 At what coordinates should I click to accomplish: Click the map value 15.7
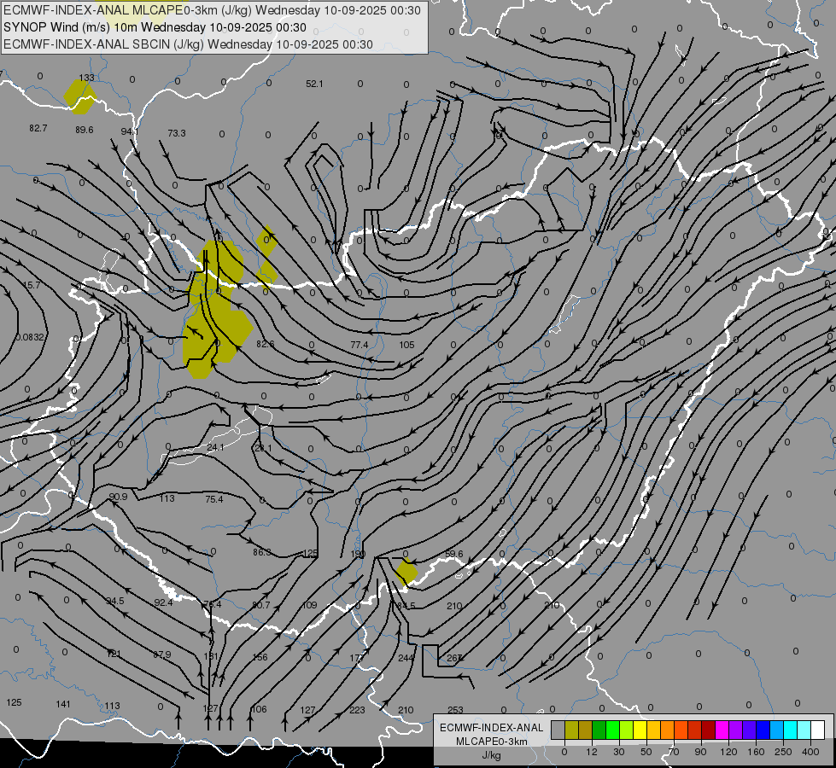click(32, 285)
